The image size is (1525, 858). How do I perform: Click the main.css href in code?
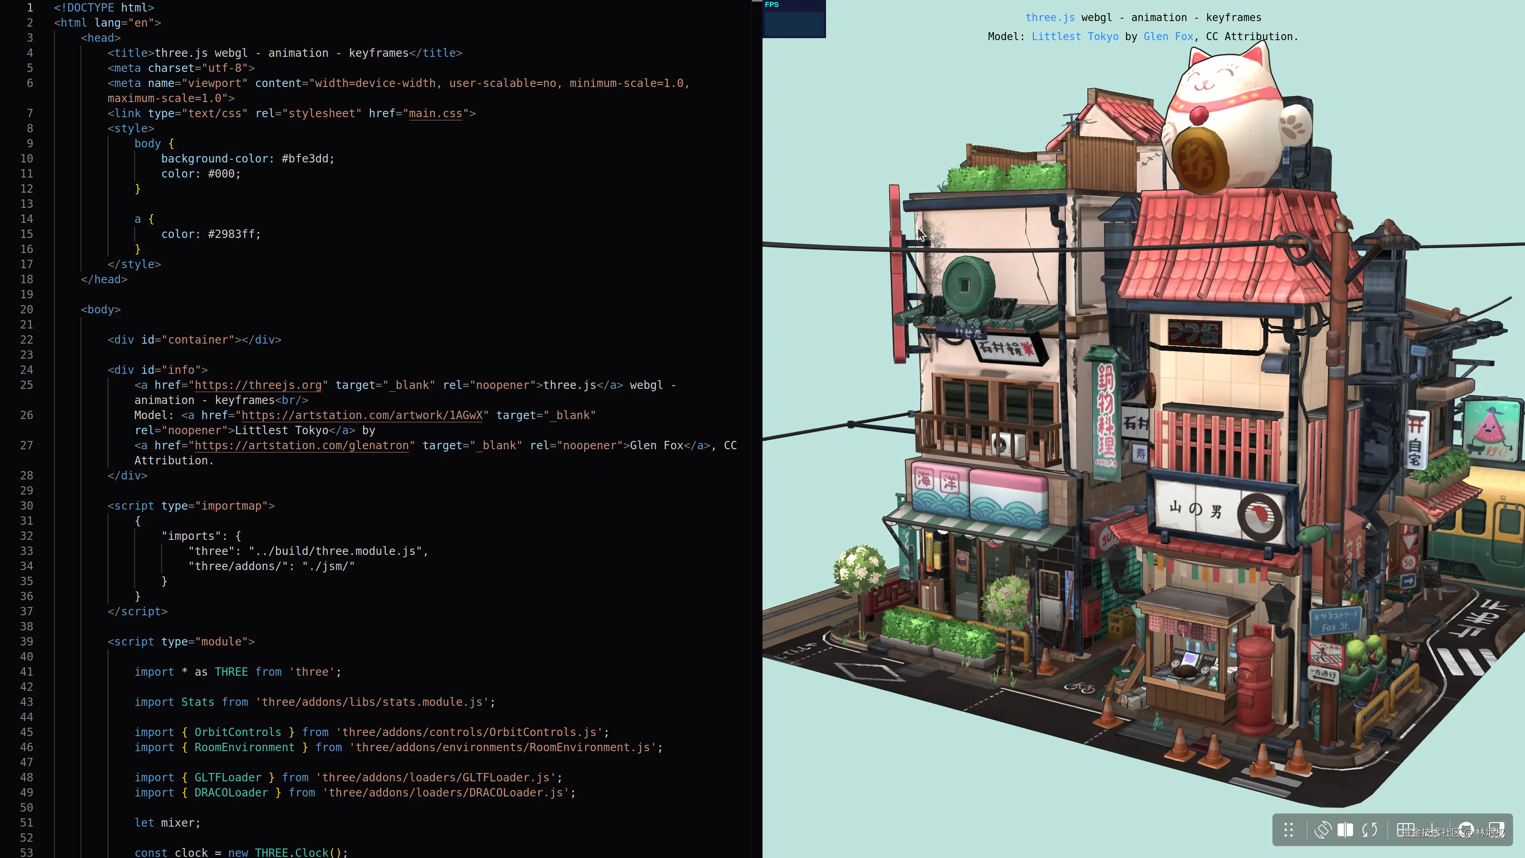pos(435,113)
